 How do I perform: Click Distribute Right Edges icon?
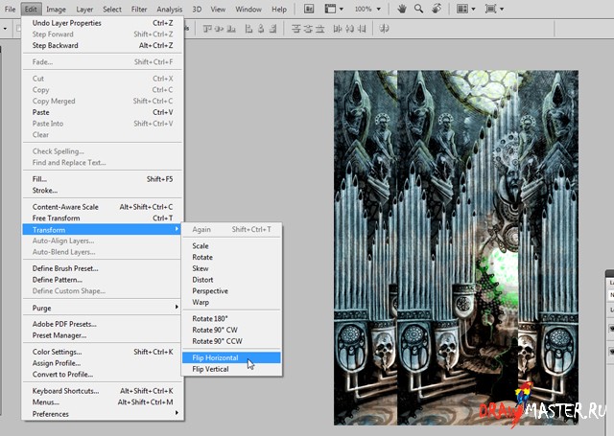pos(362,29)
